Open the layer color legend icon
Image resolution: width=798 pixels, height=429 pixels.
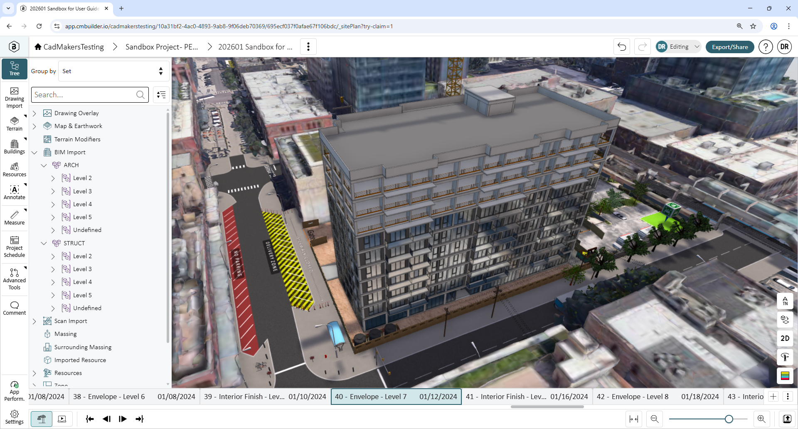pyautogui.click(x=785, y=376)
